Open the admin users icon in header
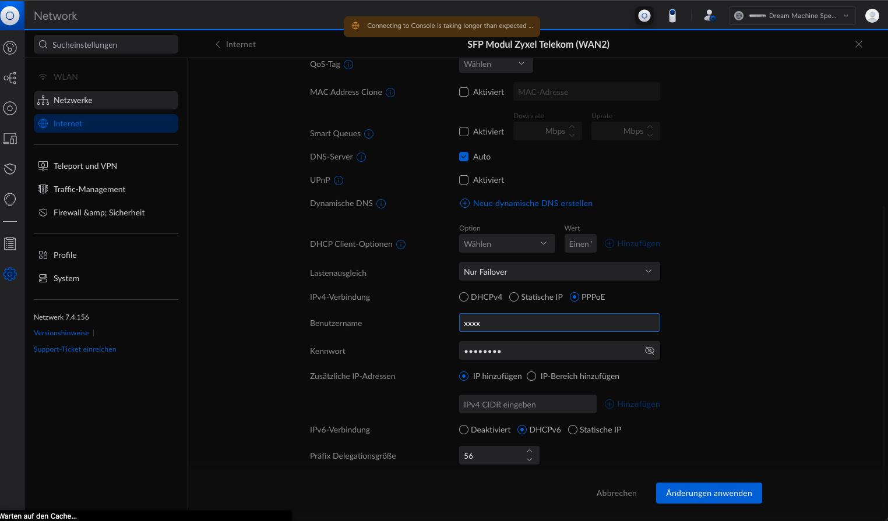The width and height of the screenshot is (888, 521). pyautogui.click(x=709, y=16)
